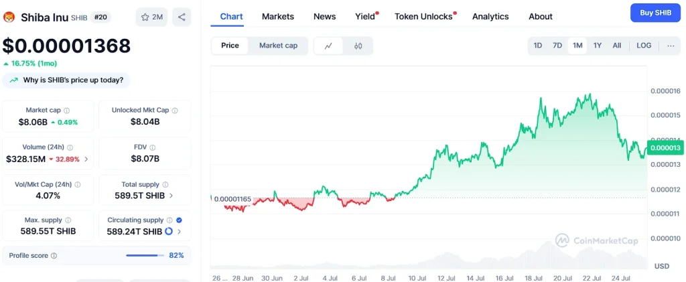686x282 pixels.
Task: Click trend arrow icon in price question
Action: (x=14, y=80)
